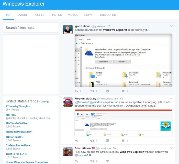Open the 6h timestamp on Preston's tweet

(x=121, y=99)
